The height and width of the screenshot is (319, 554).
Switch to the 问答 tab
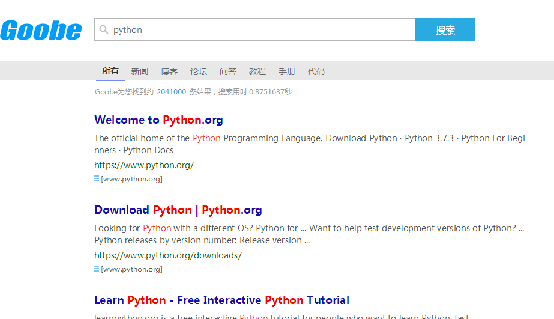pos(228,71)
